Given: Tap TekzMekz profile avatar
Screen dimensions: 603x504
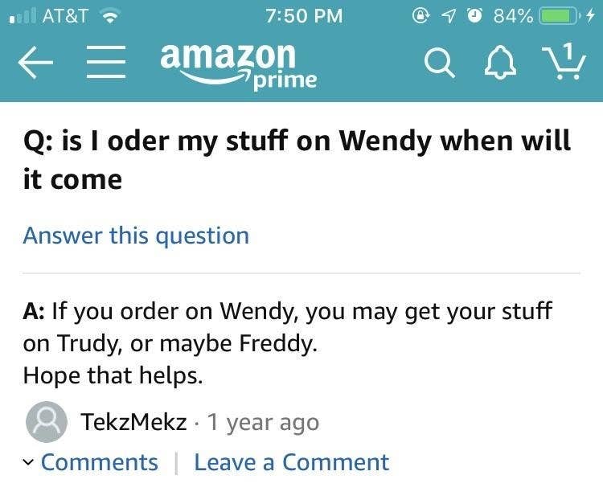Looking at the screenshot, I should point(47,422).
